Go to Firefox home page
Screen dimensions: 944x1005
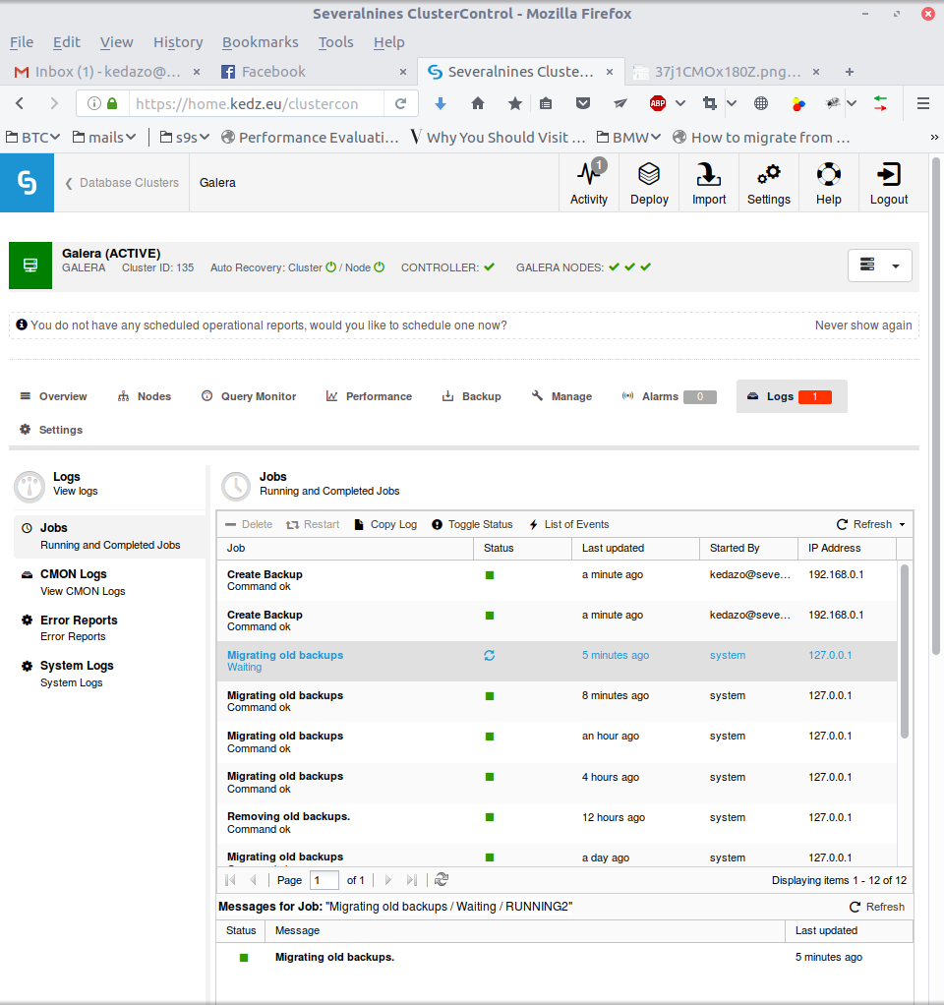[x=478, y=104]
